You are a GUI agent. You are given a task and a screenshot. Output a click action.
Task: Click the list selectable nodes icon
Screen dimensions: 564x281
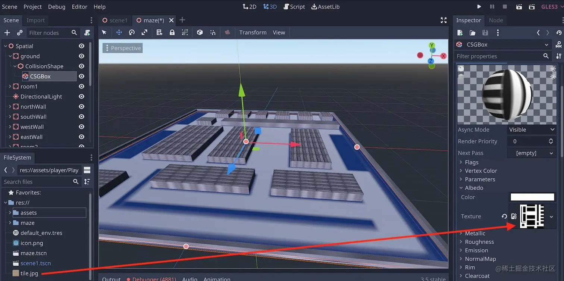pos(159,32)
